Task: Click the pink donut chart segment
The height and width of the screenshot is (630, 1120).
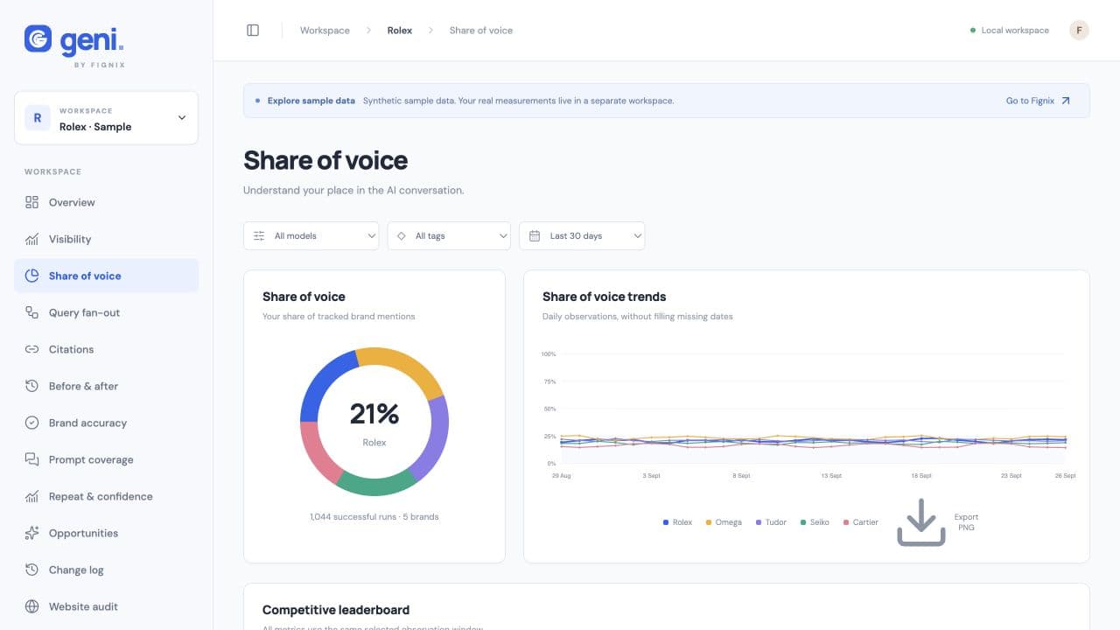Action: (317, 455)
